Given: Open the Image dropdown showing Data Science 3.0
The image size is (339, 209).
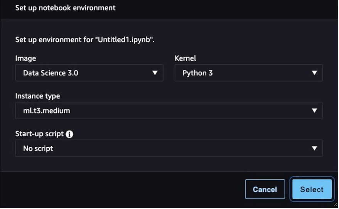Looking at the screenshot, I should click(x=89, y=73).
